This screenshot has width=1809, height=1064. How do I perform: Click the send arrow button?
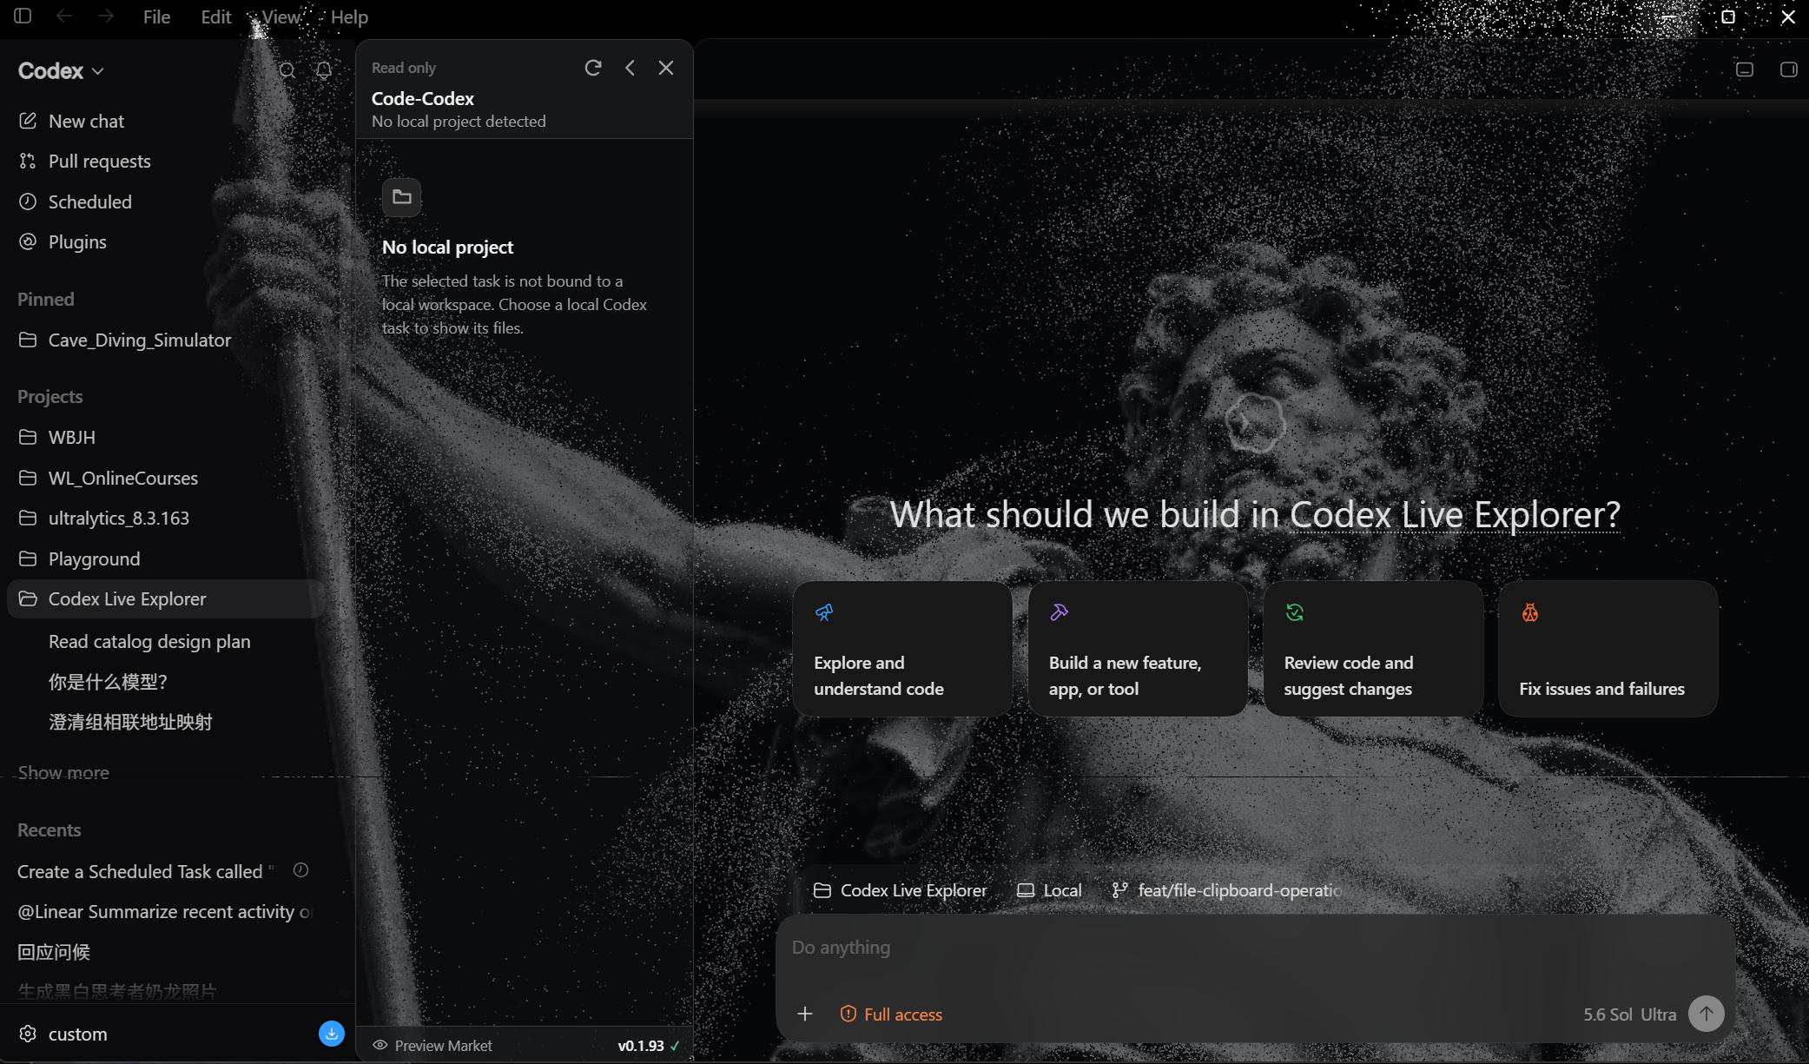1706,1014
